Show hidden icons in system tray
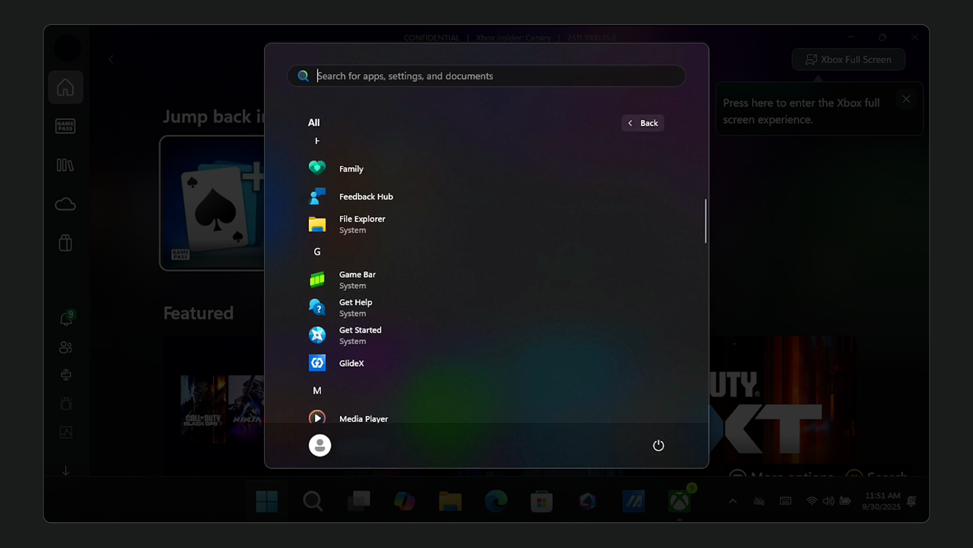The height and width of the screenshot is (548, 973). [x=733, y=501]
